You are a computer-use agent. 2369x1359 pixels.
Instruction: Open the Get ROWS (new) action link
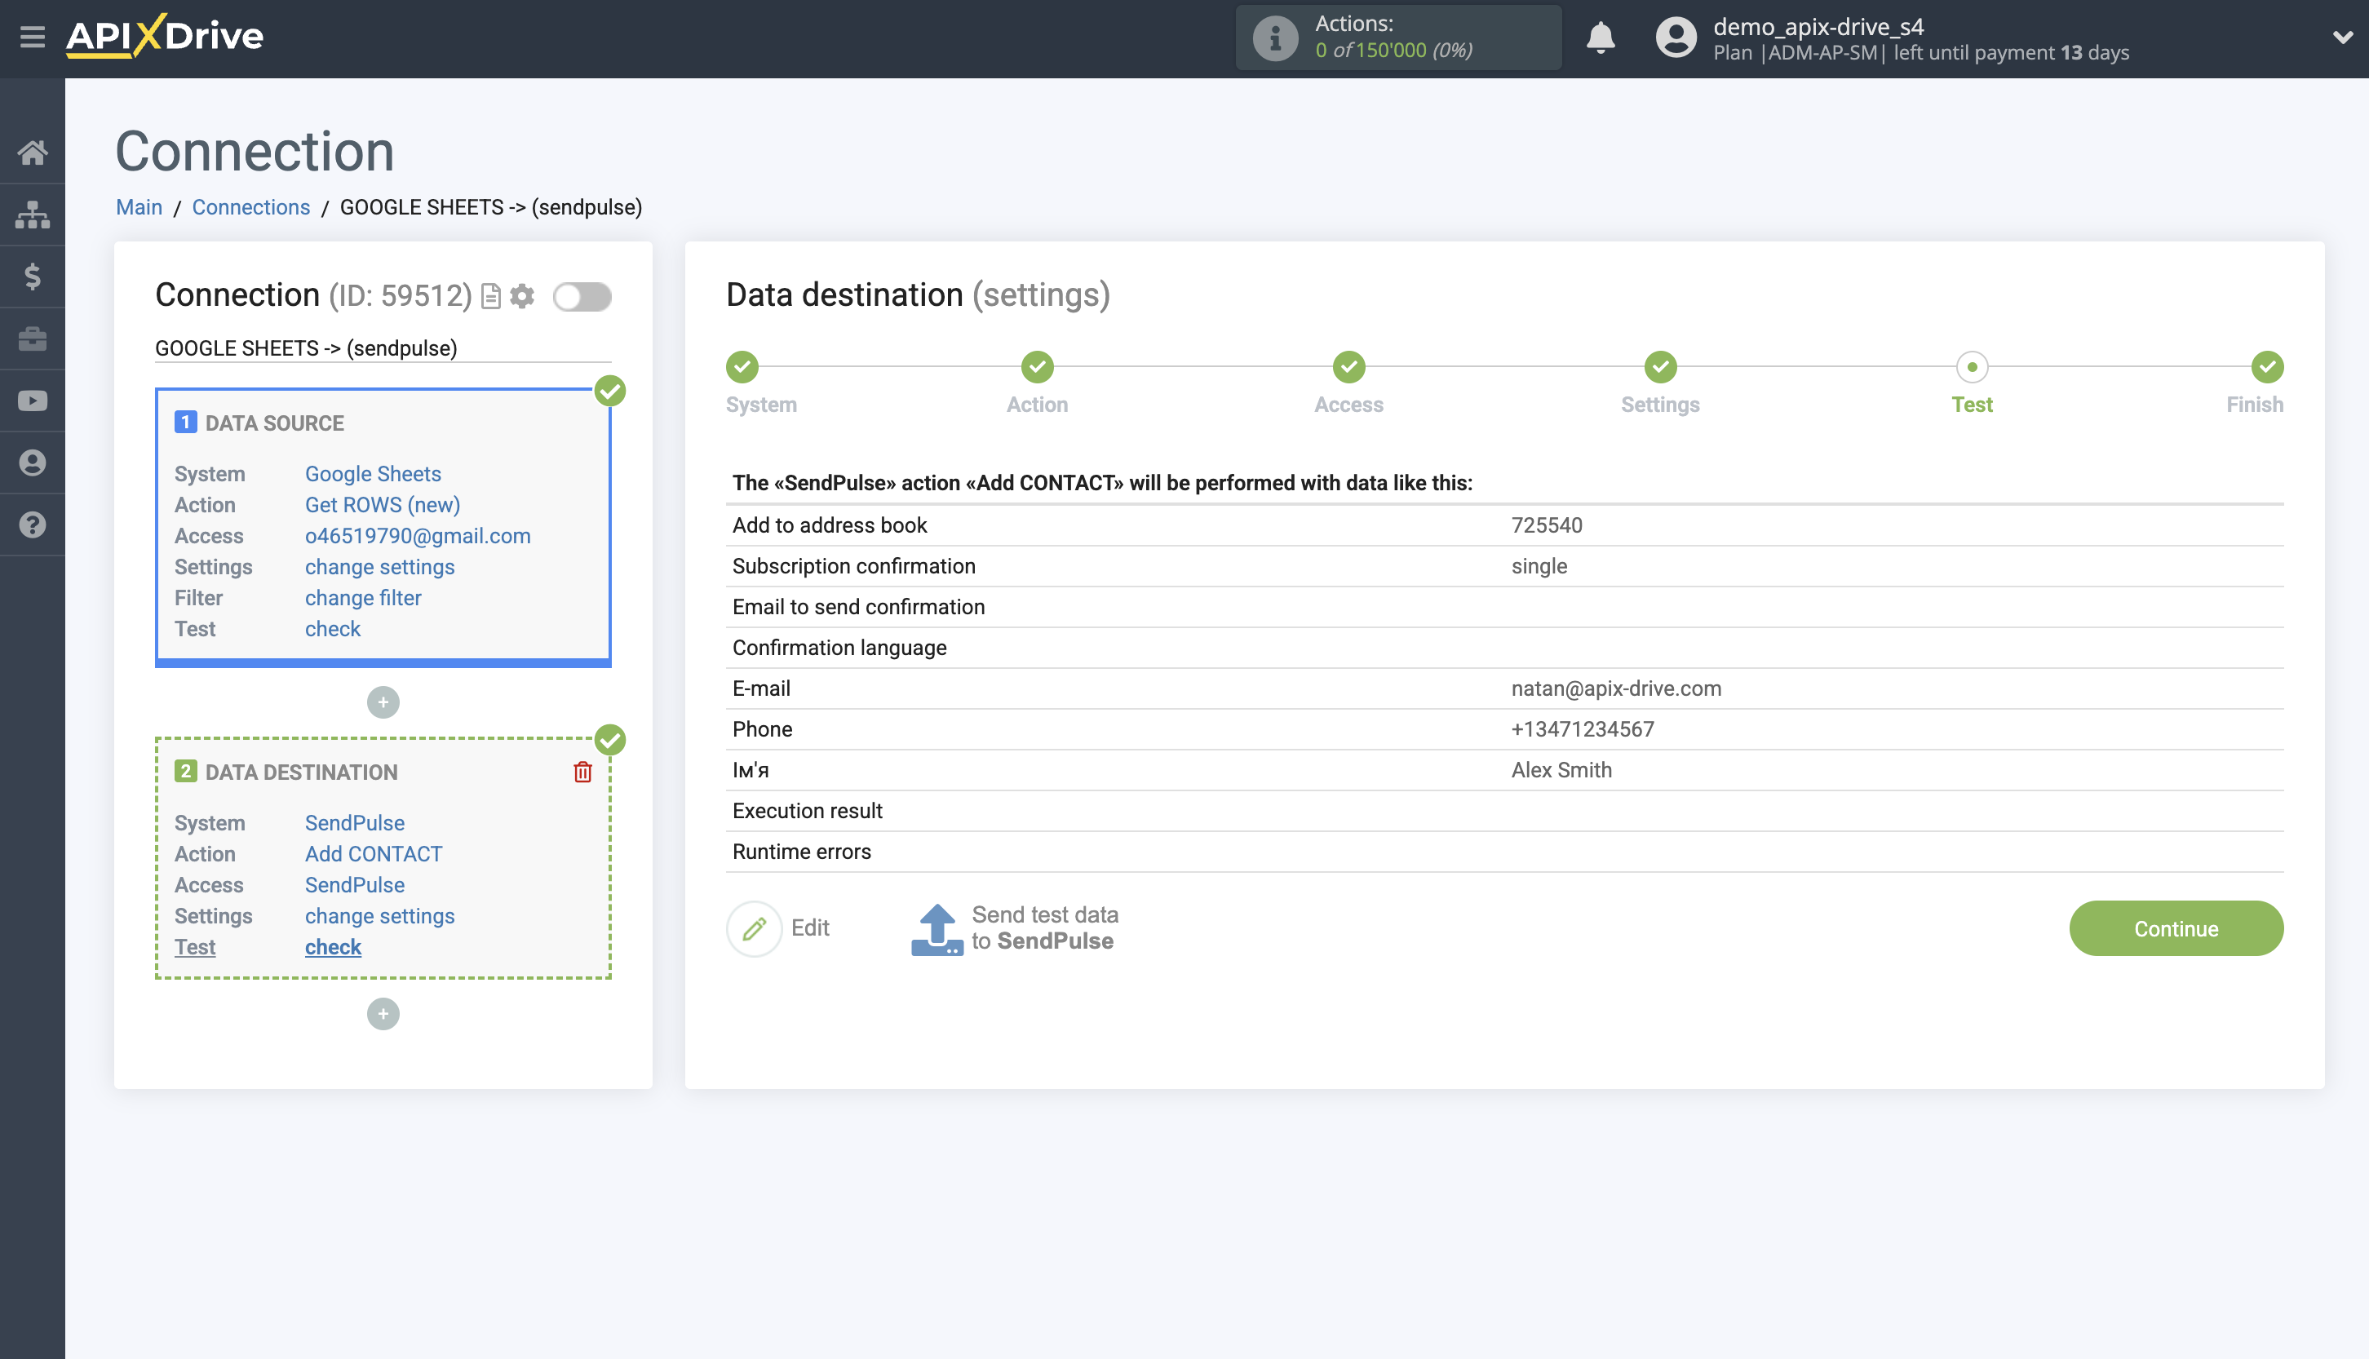[x=383, y=505]
